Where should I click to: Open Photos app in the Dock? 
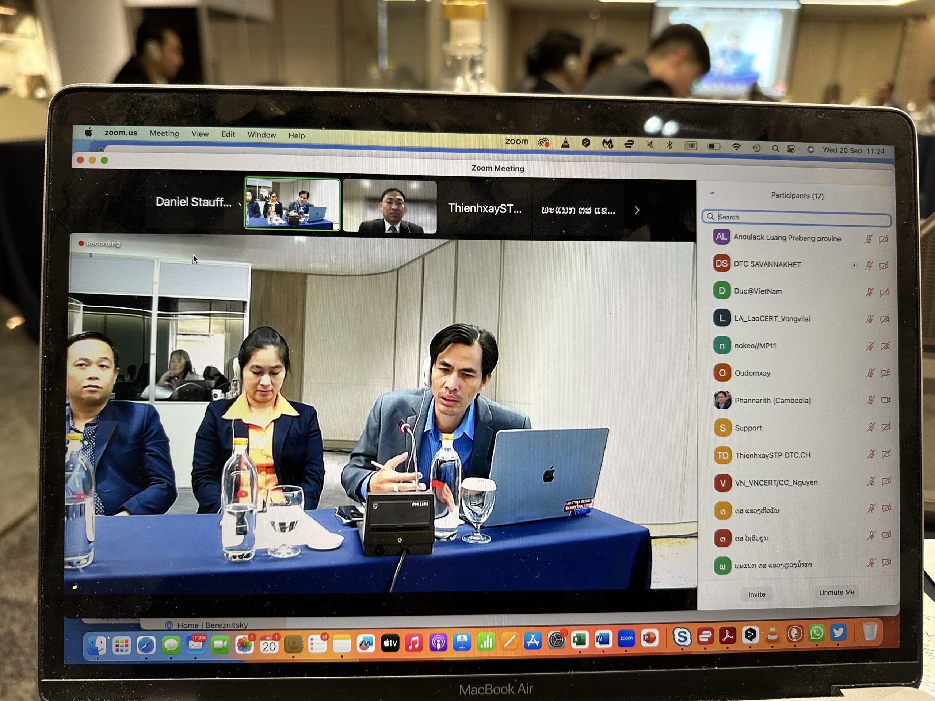pyautogui.click(x=244, y=645)
